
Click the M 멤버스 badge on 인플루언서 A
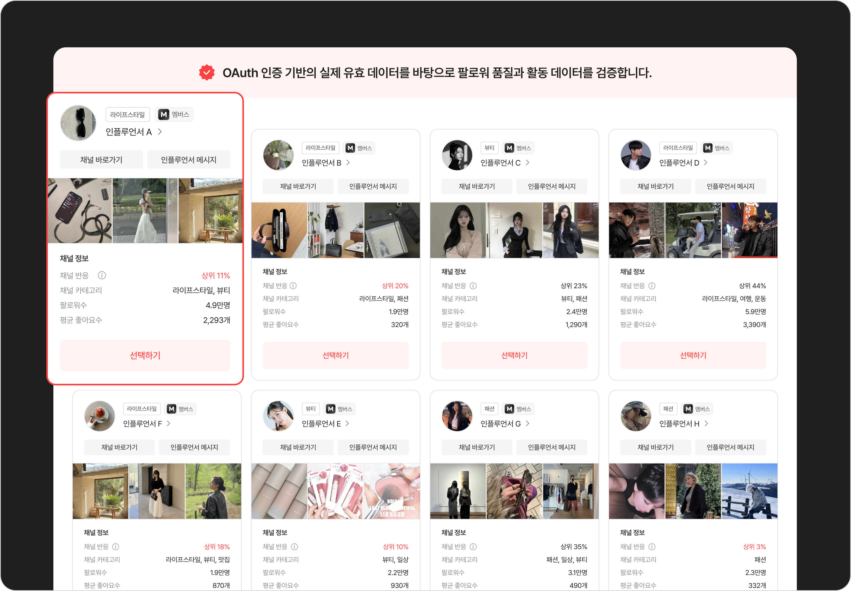(174, 114)
